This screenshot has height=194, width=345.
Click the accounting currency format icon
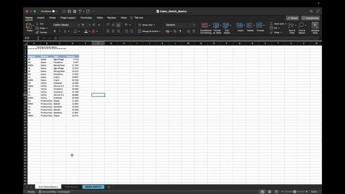click(x=168, y=31)
